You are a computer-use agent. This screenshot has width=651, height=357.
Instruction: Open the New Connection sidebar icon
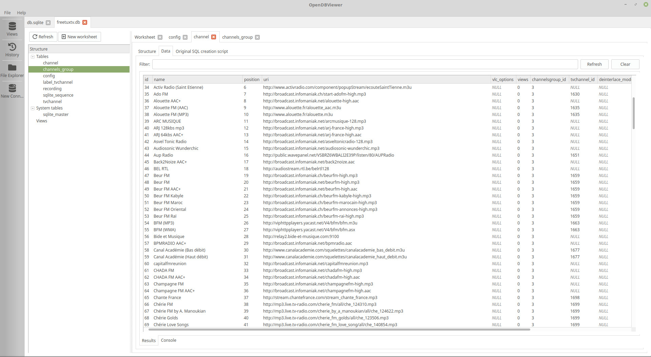tap(12, 91)
